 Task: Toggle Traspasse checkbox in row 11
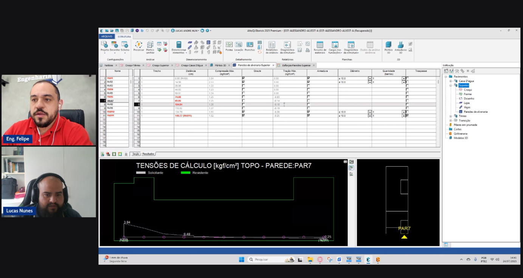click(x=407, y=115)
